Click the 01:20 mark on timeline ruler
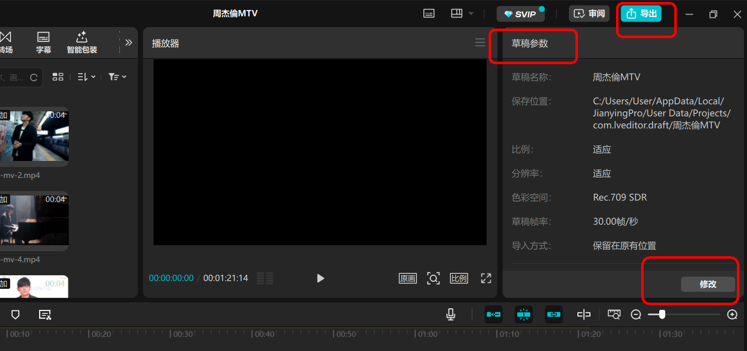747x351 pixels. click(x=590, y=334)
